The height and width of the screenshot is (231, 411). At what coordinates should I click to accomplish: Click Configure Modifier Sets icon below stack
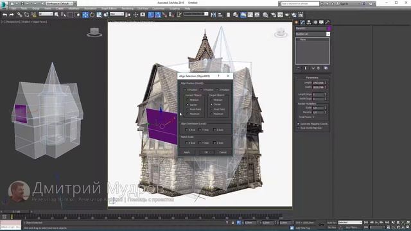point(326,68)
